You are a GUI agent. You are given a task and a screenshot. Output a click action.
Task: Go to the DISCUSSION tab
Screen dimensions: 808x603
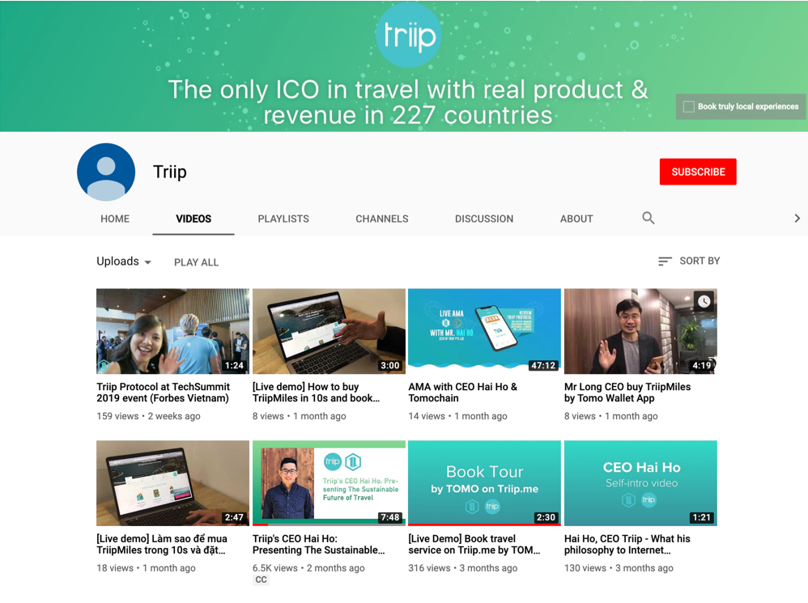pyautogui.click(x=484, y=219)
